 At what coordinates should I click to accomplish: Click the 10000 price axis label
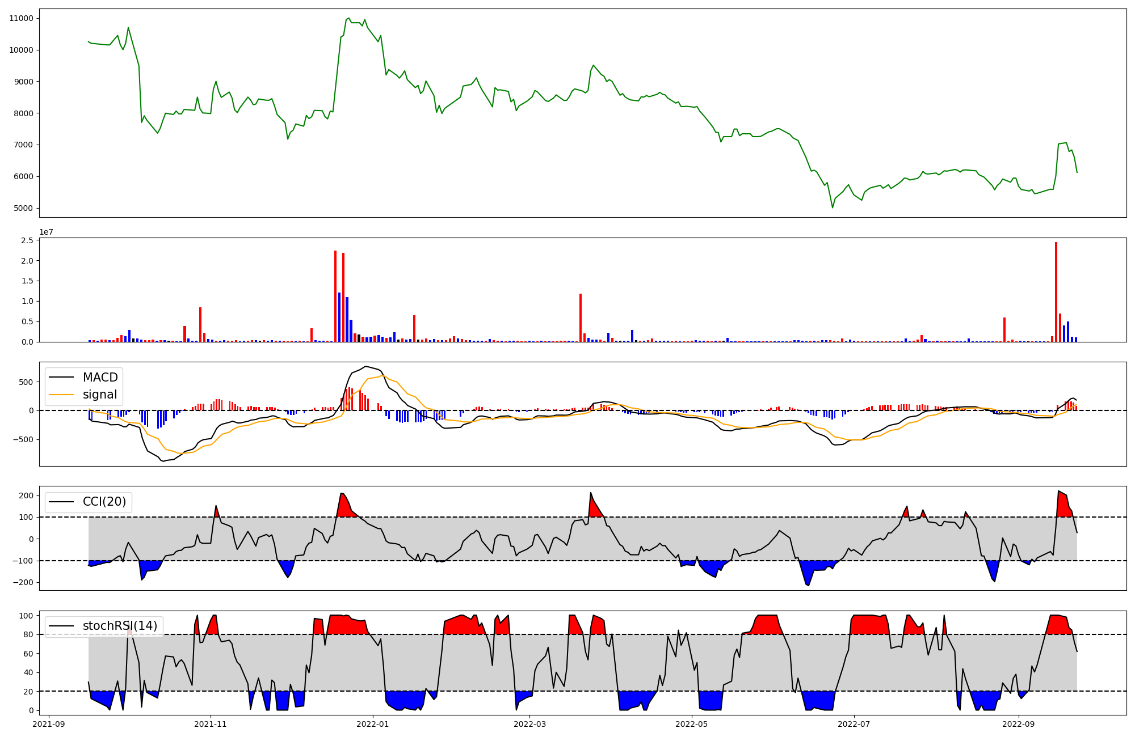[21, 50]
